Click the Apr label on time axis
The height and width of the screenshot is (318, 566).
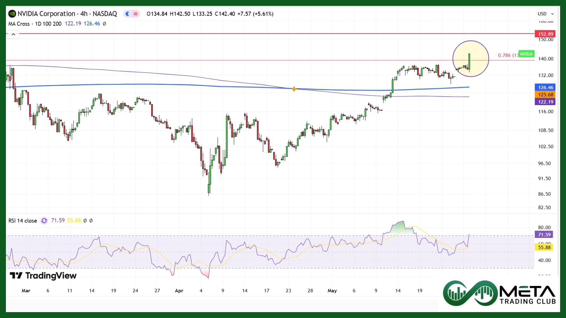point(179,291)
